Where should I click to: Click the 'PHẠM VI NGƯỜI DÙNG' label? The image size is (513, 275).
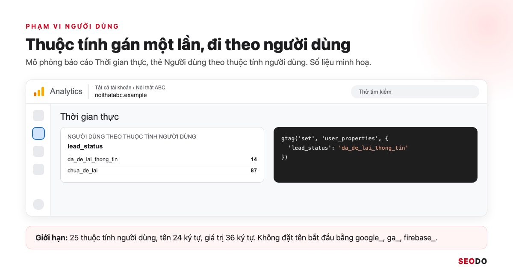tap(72, 27)
